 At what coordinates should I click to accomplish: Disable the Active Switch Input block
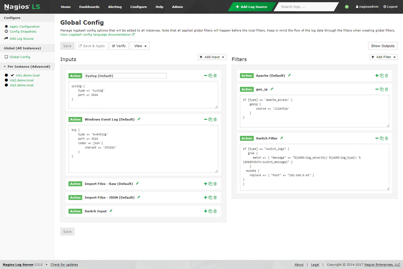point(75,211)
